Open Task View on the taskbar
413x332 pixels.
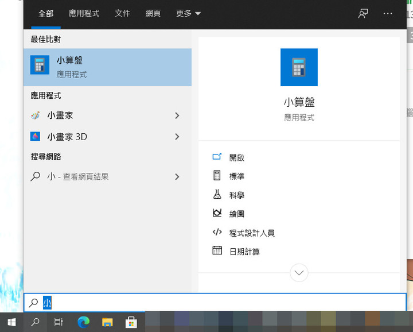point(59,322)
